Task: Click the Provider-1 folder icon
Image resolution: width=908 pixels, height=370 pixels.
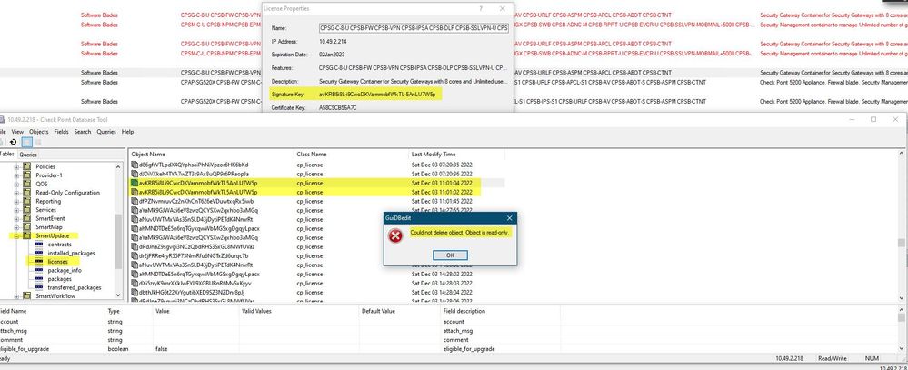Action: click(x=27, y=175)
